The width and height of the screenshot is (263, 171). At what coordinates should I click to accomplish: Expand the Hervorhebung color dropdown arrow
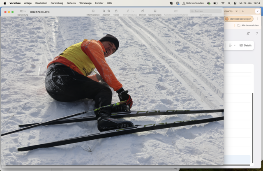(x=133, y=11)
